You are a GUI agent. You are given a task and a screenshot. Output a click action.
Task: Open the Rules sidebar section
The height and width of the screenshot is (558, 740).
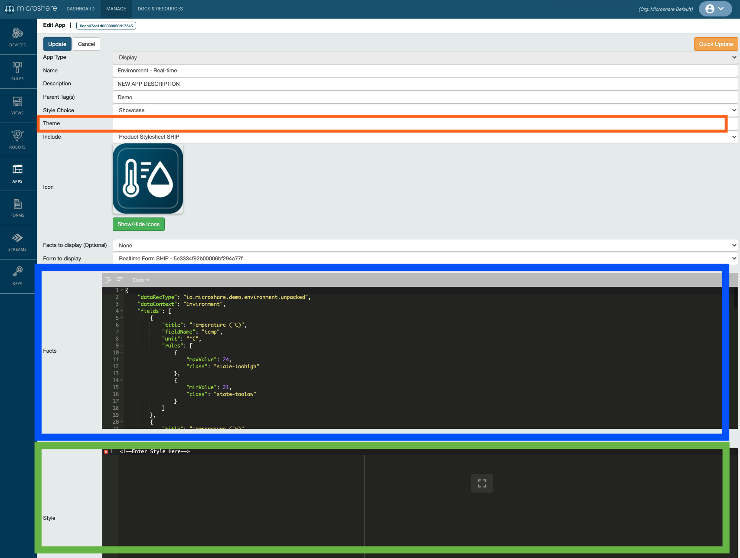point(17,71)
